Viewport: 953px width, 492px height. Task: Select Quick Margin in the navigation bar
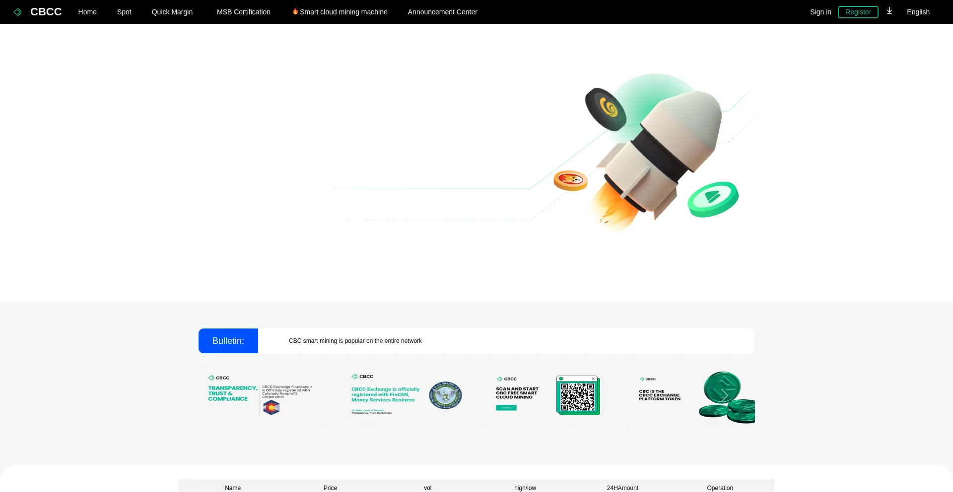(172, 12)
